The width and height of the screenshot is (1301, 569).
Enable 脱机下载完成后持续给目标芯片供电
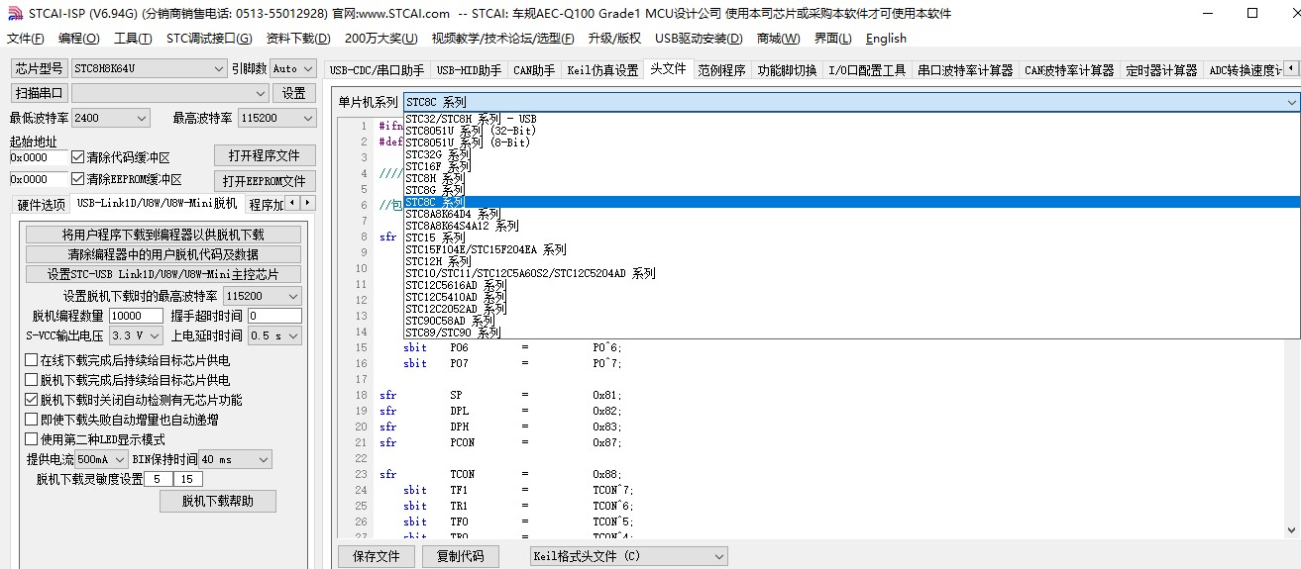click(x=128, y=380)
